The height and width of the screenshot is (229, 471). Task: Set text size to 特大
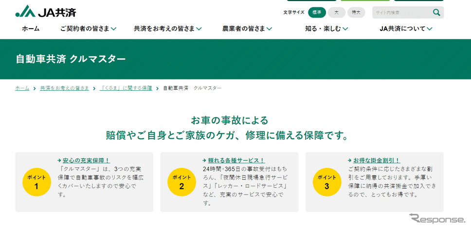click(356, 13)
